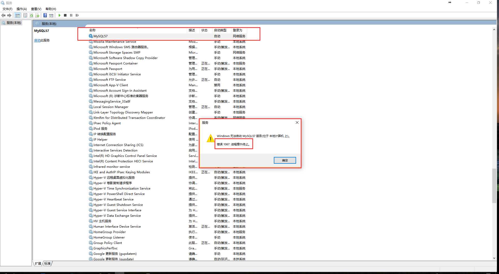Select the MySQL57 service name
Screen dimensions: 499x274
[x=100, y=36]
